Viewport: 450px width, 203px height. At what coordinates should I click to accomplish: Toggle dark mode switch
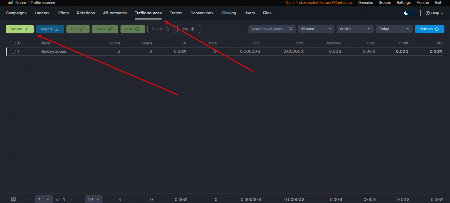click(409, 13)
